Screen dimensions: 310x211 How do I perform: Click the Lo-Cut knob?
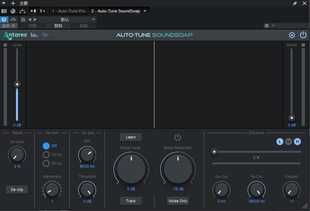pyautogui.click(x=221, y=190)
